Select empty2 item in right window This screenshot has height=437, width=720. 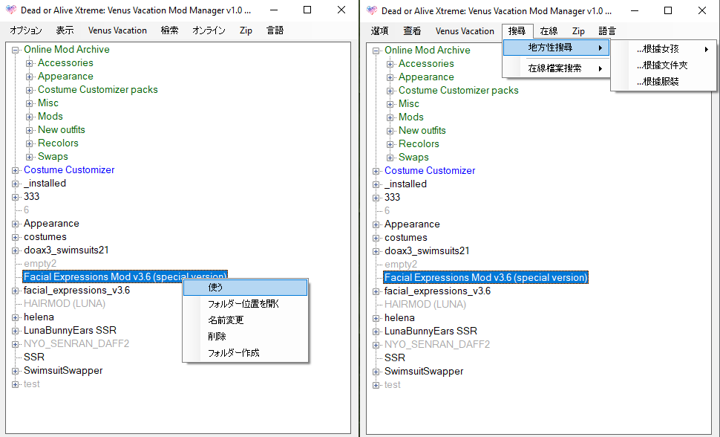401,264
